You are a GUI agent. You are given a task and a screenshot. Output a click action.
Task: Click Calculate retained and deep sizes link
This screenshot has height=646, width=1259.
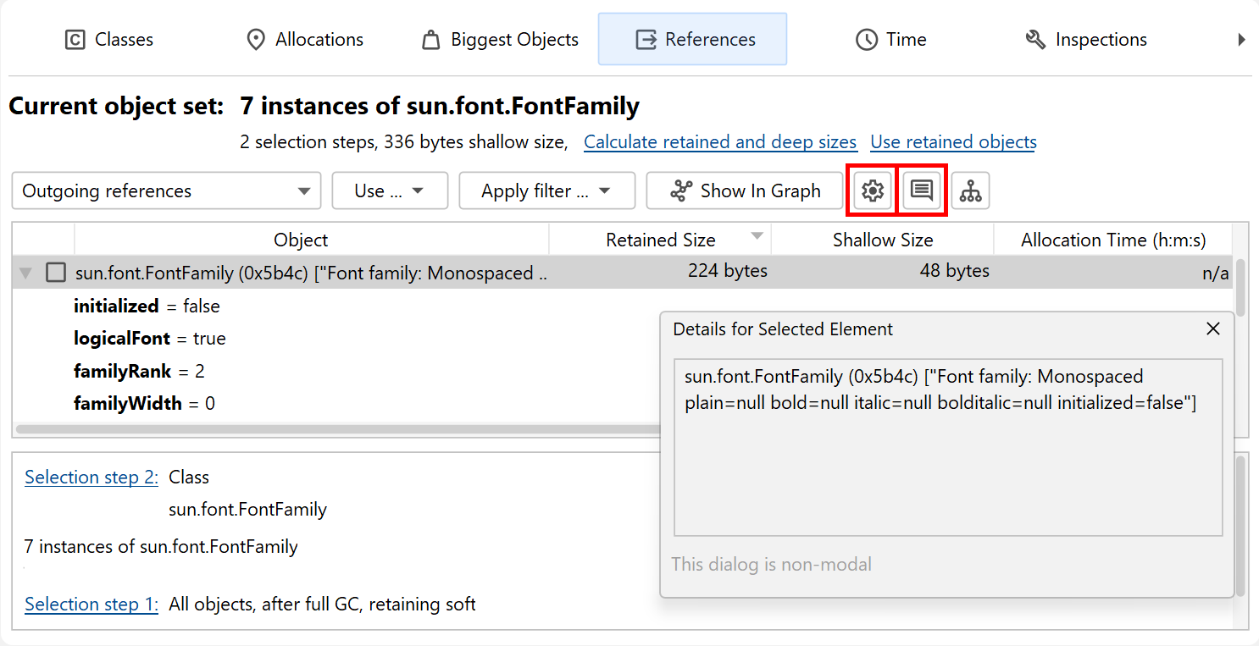(720, 142)
